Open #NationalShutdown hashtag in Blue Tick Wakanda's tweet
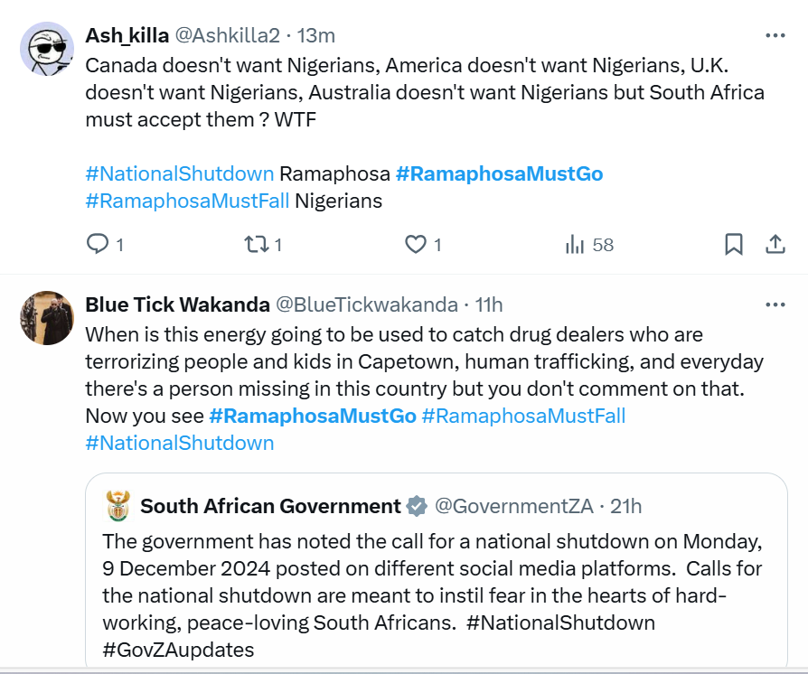The width and height of the screenshot is (808, 674). click(x=179, y=443)
